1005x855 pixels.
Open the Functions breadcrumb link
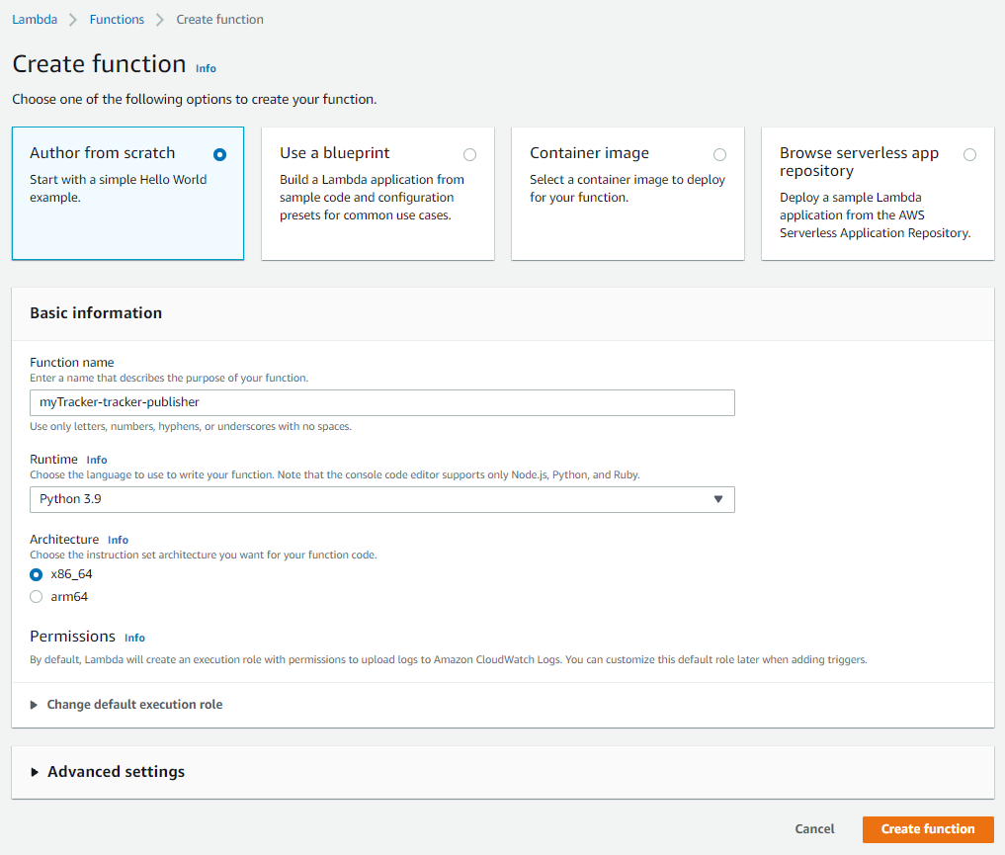coord(117,18)
